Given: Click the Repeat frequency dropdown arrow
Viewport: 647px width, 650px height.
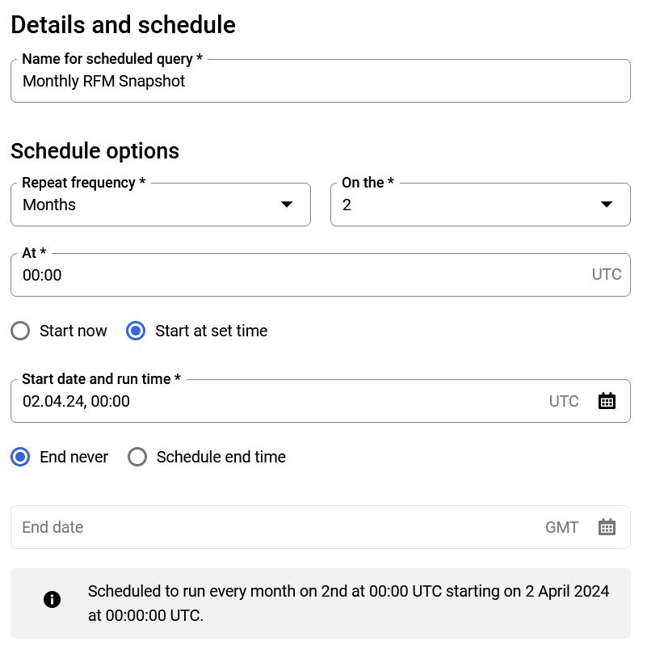Looking at the screenshot, I should [x=287, y=205].
